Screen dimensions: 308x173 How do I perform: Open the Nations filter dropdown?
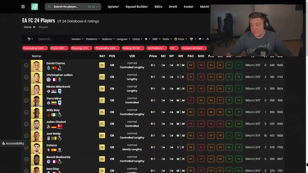tap(108, 39)
